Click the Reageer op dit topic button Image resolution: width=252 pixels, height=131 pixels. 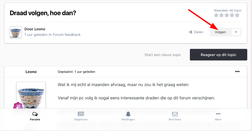tap(218, 55)
